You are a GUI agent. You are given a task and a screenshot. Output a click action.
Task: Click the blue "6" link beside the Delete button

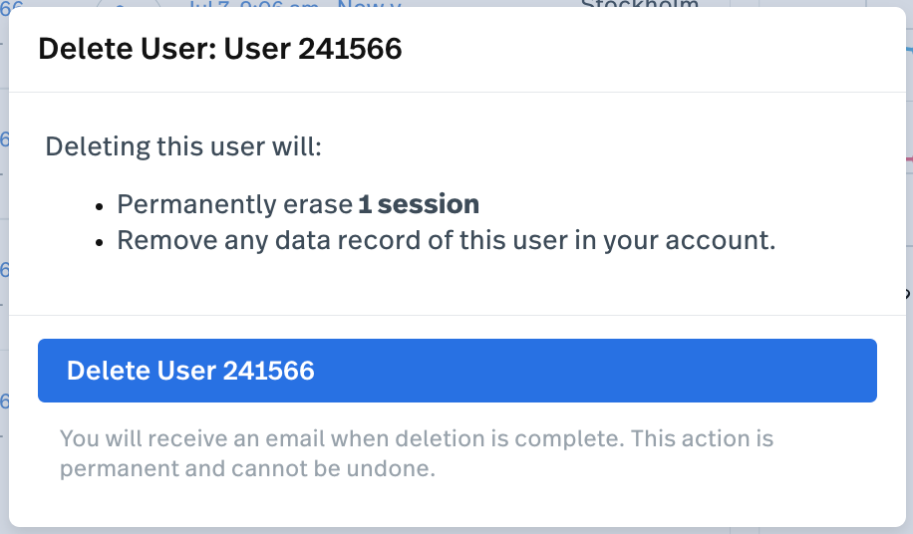point(4,401)
